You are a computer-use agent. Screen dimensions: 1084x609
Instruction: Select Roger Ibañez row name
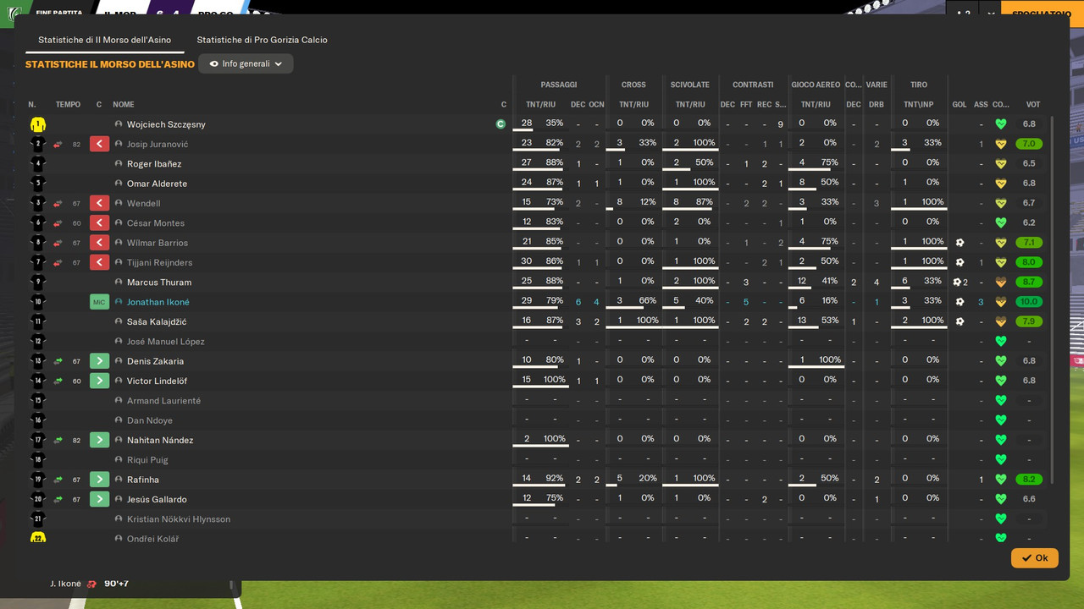pos(154,164)
